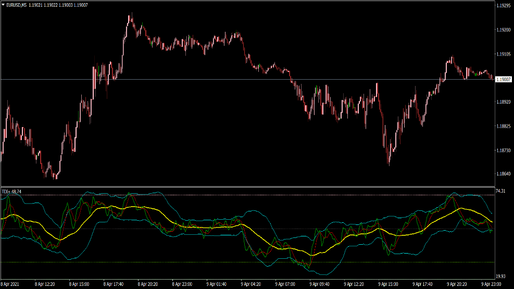Viewport: 514px width, 289px height.
Task: Click price scale value 1.19200
Action: pyautogui.click(x=504, y=30)
